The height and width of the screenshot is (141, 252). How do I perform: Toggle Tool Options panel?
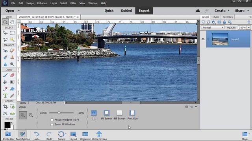pyautogui.click(x=23, y=136)
